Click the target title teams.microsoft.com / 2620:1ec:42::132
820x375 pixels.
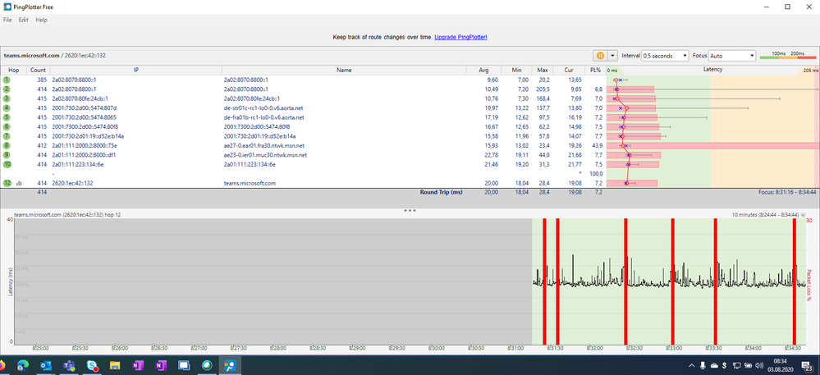55,55
